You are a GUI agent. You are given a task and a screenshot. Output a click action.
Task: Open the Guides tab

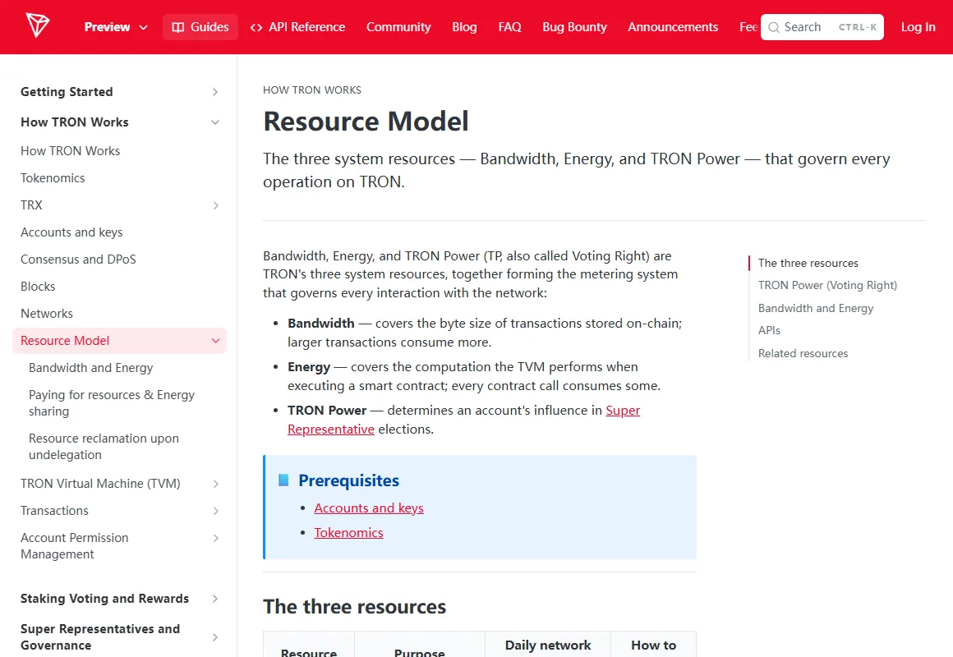pos(200,27)
